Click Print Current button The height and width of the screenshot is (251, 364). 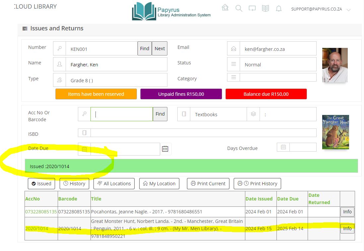[208, 184]
